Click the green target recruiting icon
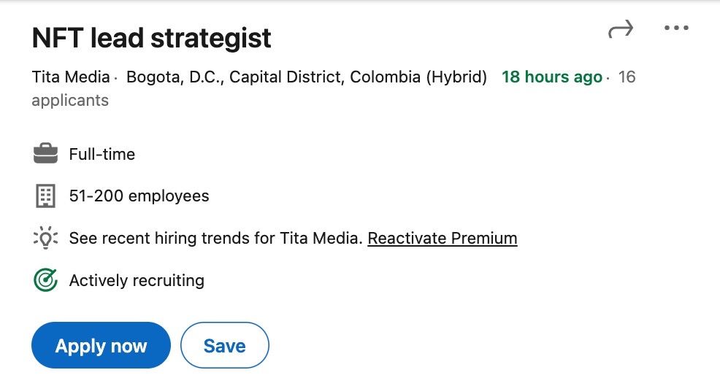This screenshot has height=378, width=720. [45, 280]
